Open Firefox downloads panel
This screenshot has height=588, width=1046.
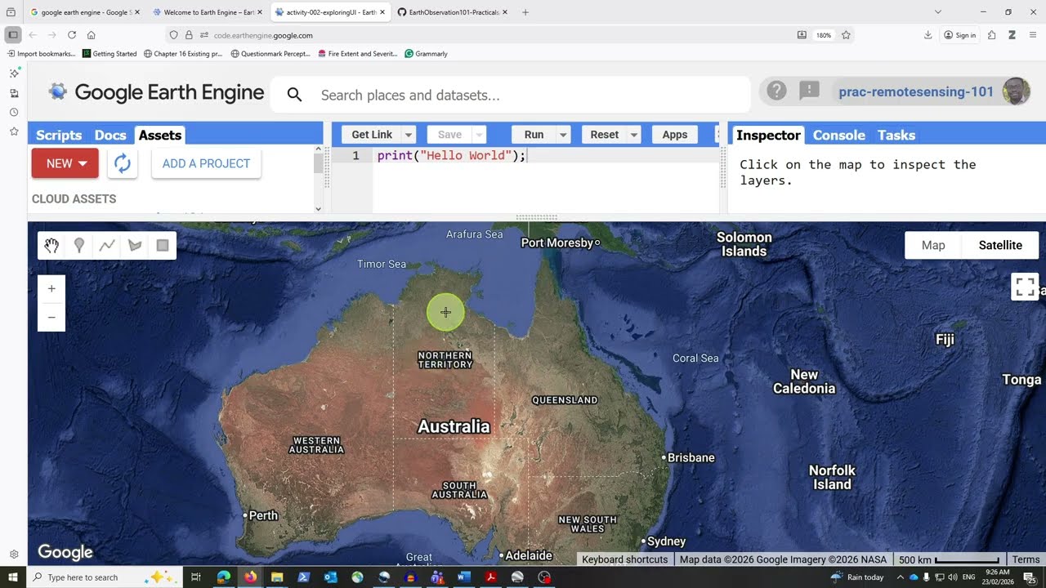(x=928, y=35)
